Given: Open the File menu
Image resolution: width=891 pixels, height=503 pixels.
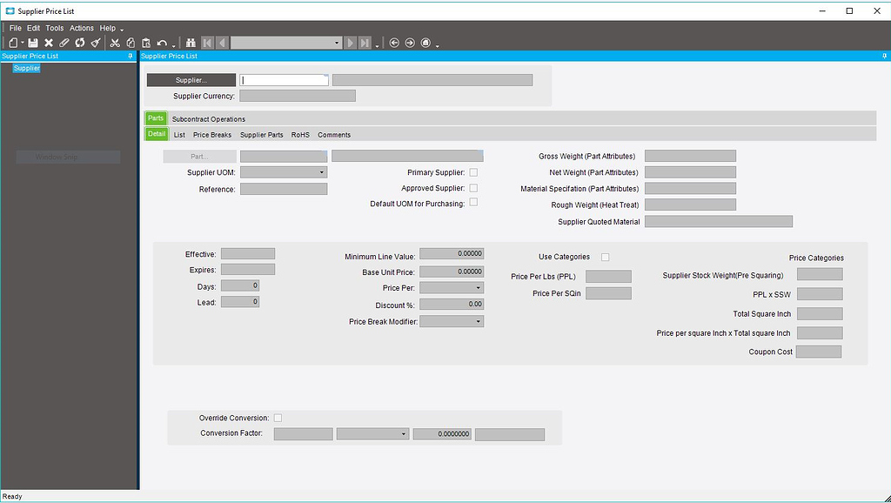Looking at the screenshot, I should [16, 28].
